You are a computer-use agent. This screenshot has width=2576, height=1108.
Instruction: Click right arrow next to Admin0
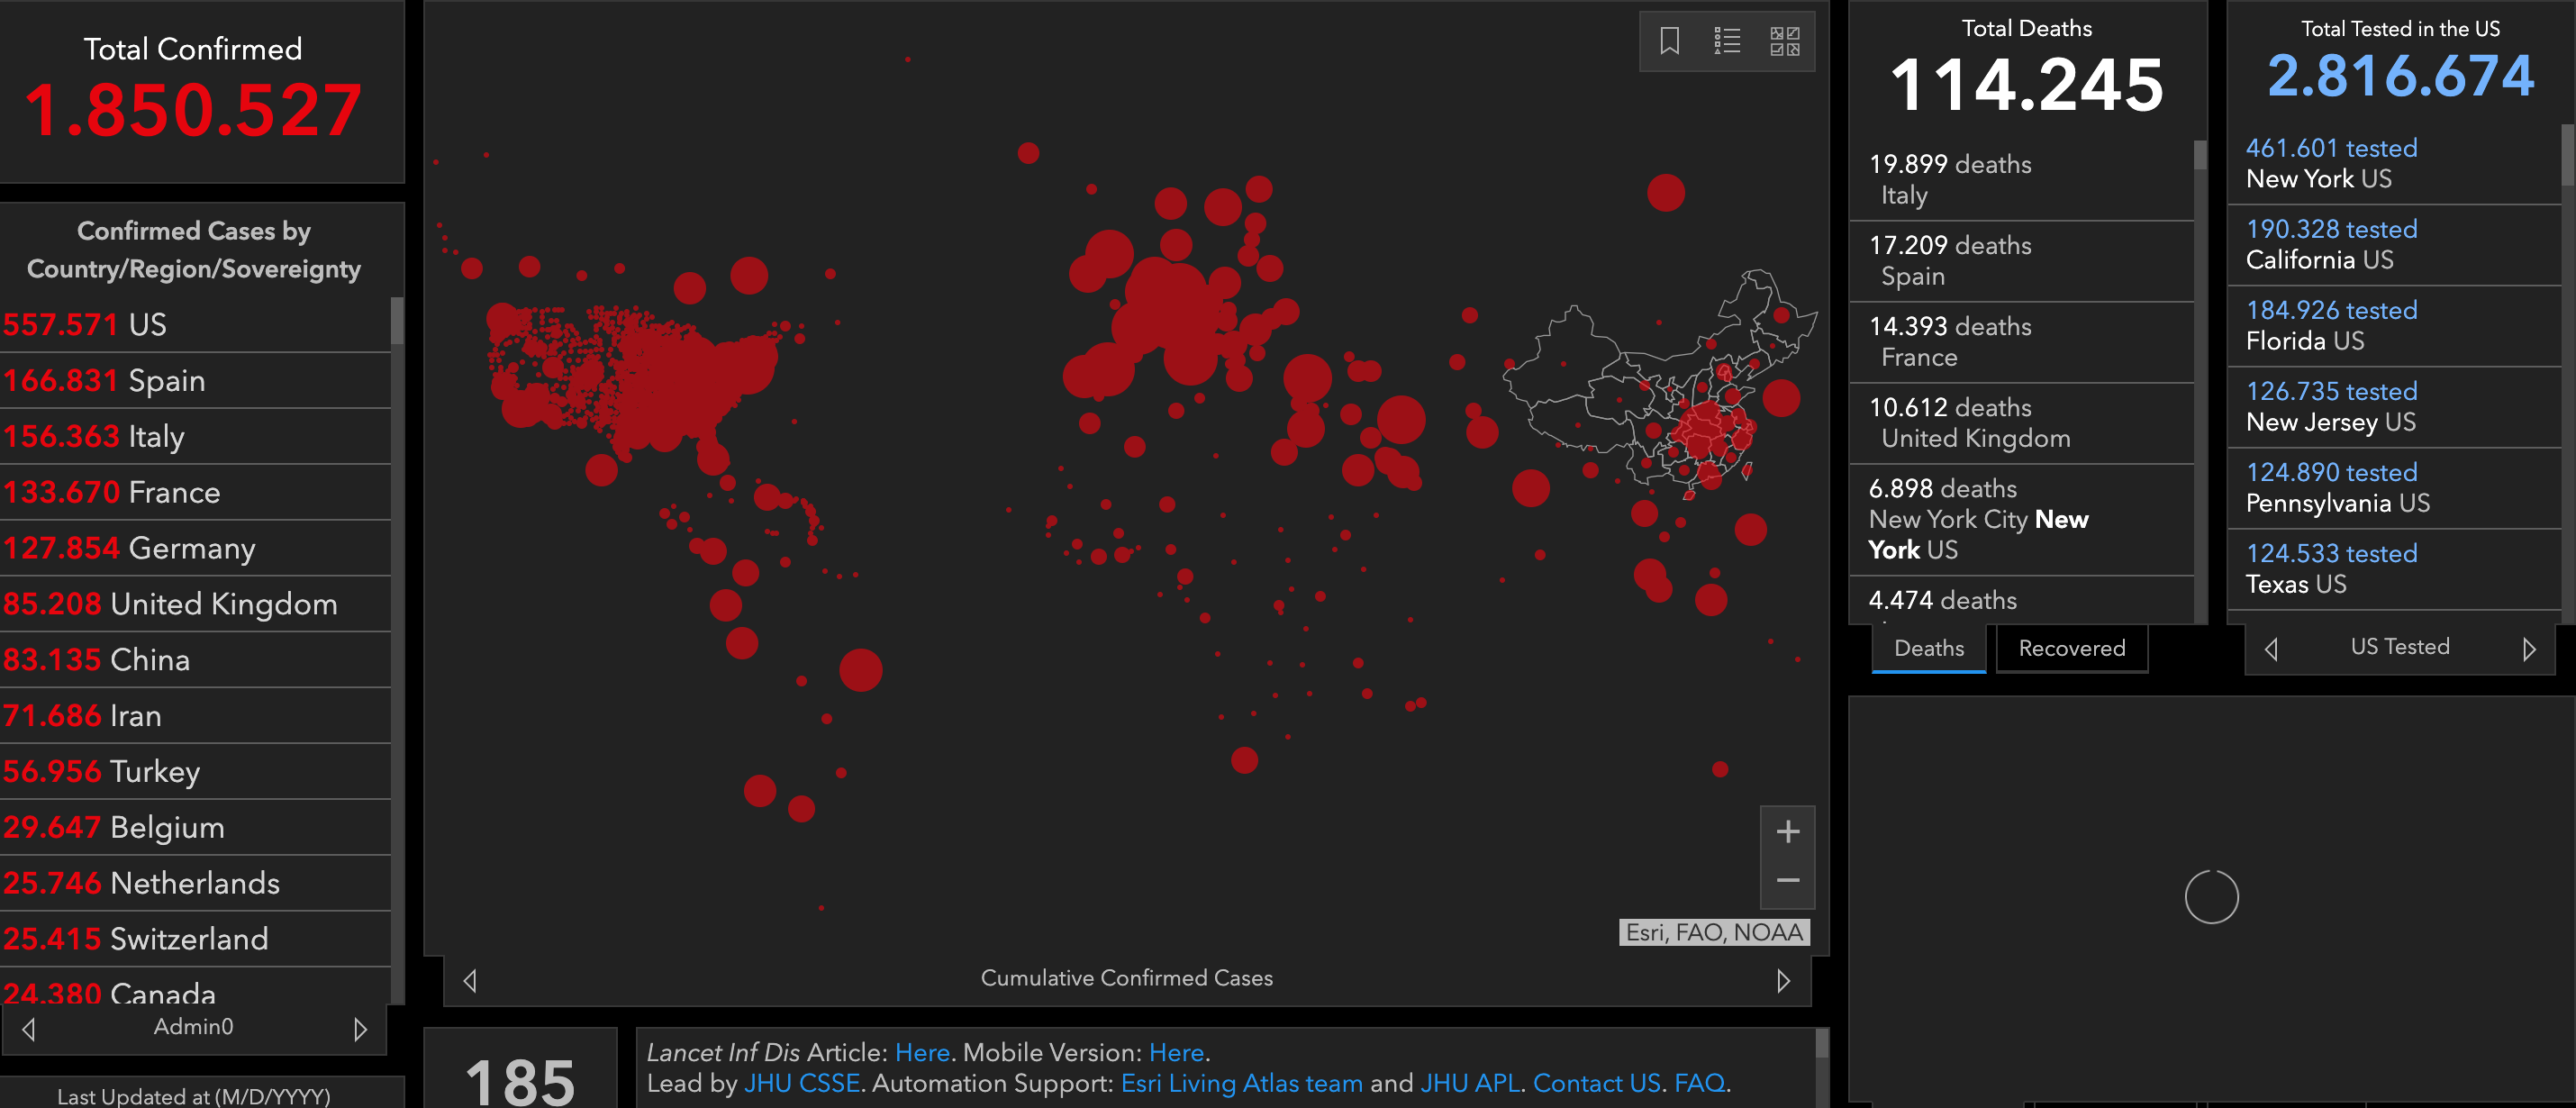pos(361,1029)
